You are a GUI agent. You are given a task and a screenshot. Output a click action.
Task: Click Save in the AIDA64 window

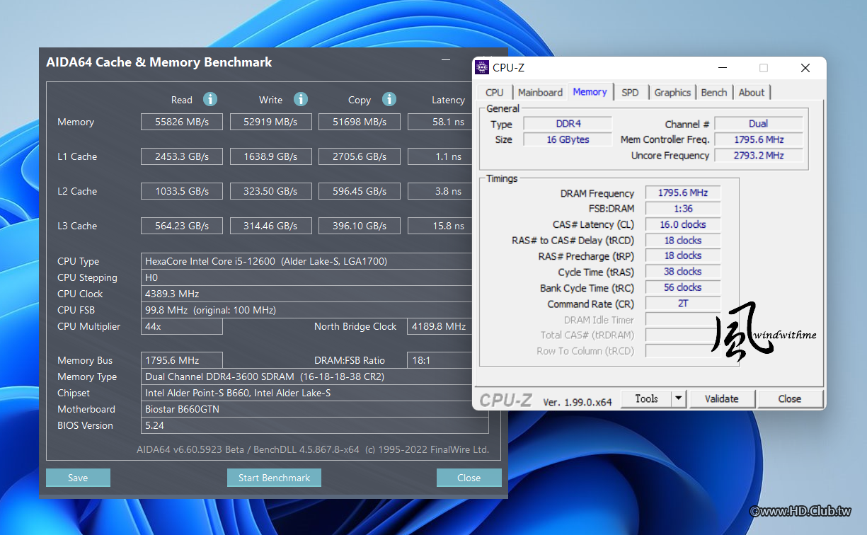[x=78, y=478]
